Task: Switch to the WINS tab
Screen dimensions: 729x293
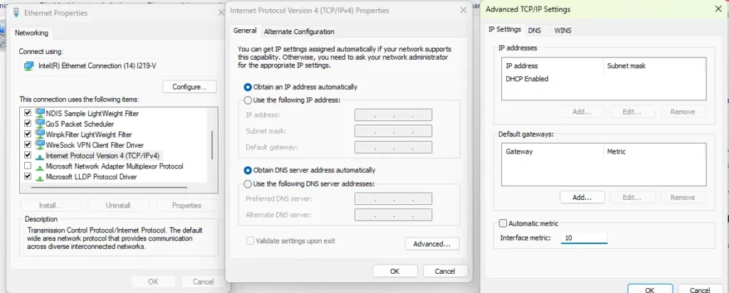Action: point(562,30)
